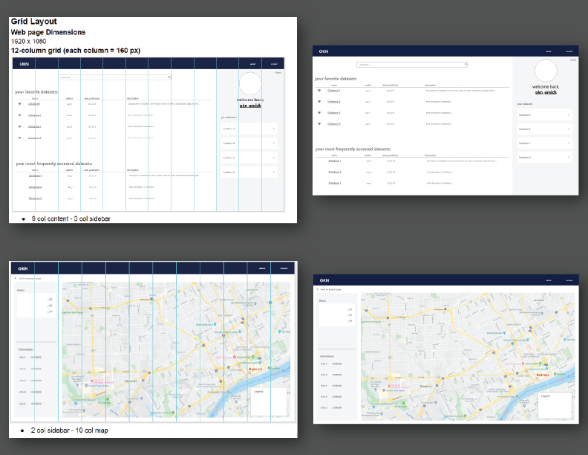The image size is (588, 455).
Task: Follow 'back to project page' link on clean map page
Action: tap(331, 289)
